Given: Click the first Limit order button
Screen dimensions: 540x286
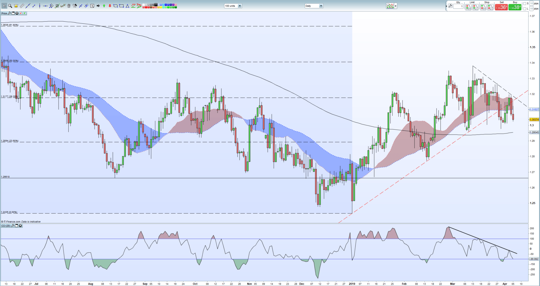Looking at the screenshot, I should point(468,7).
